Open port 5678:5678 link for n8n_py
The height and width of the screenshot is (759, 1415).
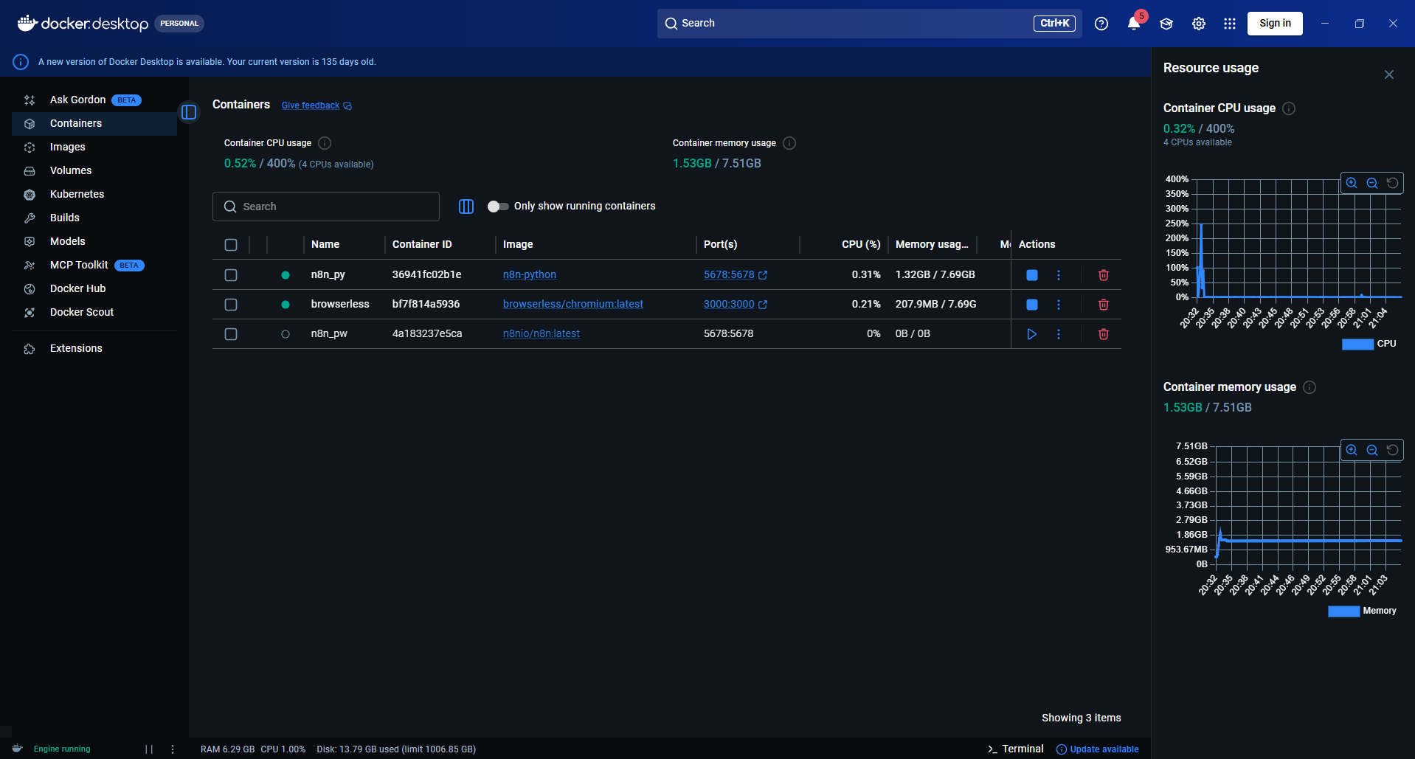735,274
